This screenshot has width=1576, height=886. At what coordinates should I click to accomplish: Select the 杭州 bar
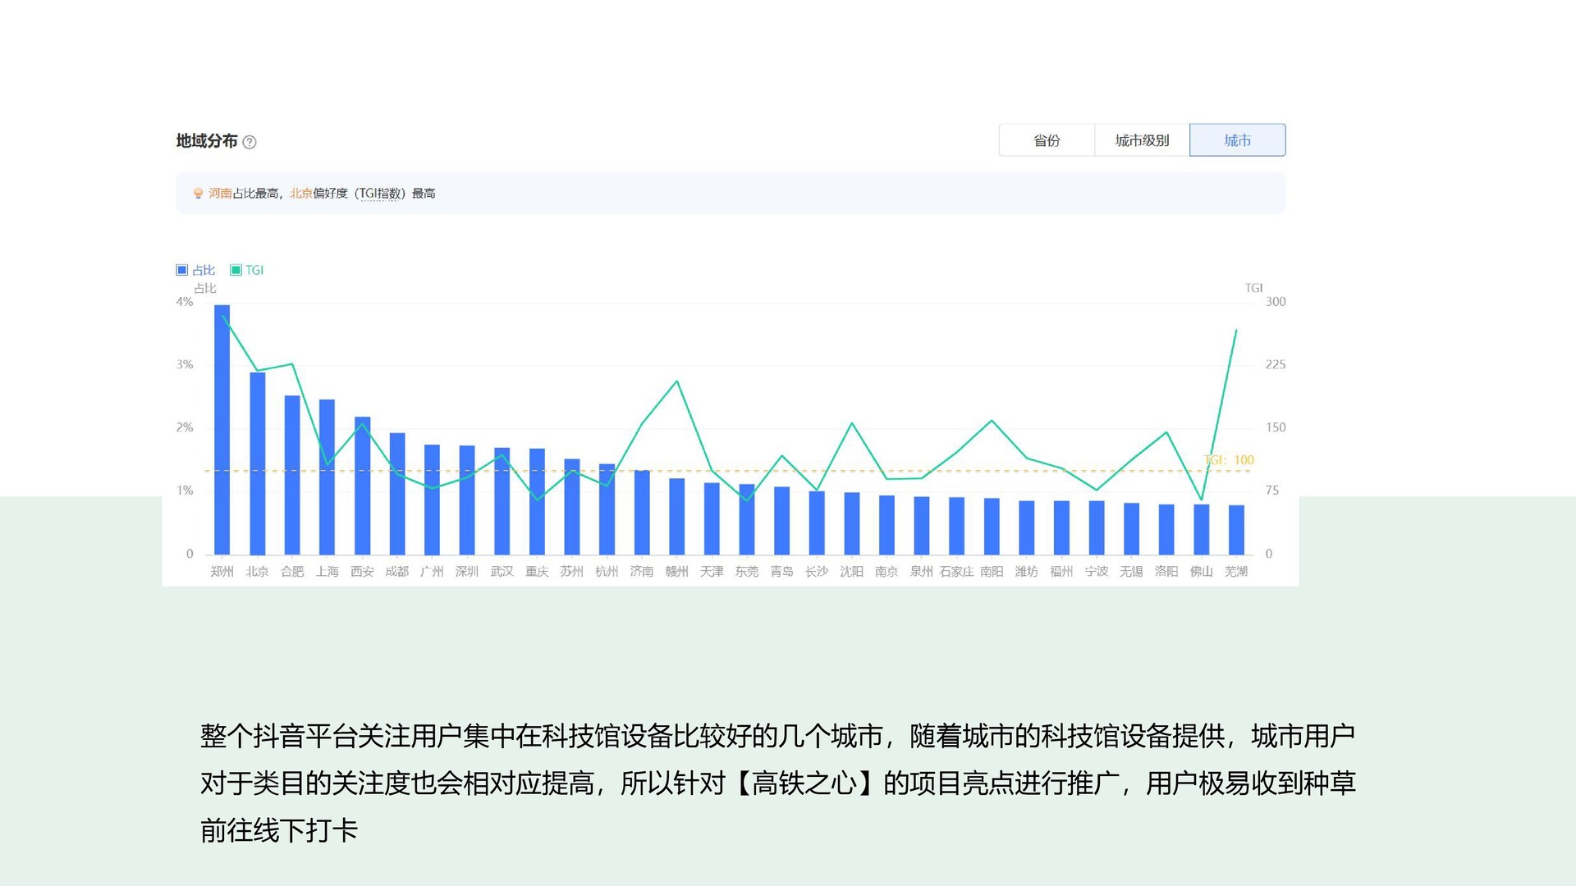607,509
